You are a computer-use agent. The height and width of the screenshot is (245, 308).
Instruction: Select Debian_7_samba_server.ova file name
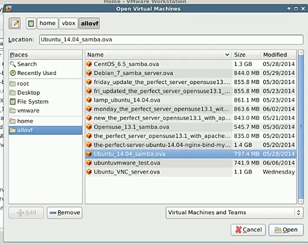(x=133, y=73)
